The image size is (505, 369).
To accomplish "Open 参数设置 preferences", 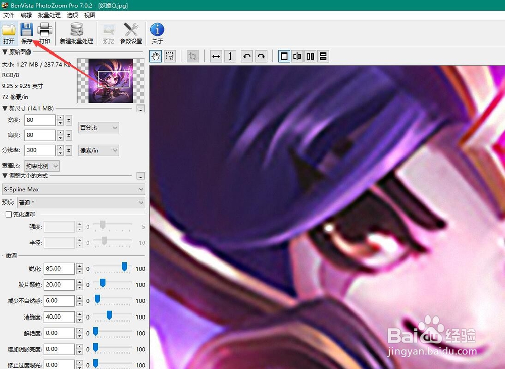I will coord(131,33).
